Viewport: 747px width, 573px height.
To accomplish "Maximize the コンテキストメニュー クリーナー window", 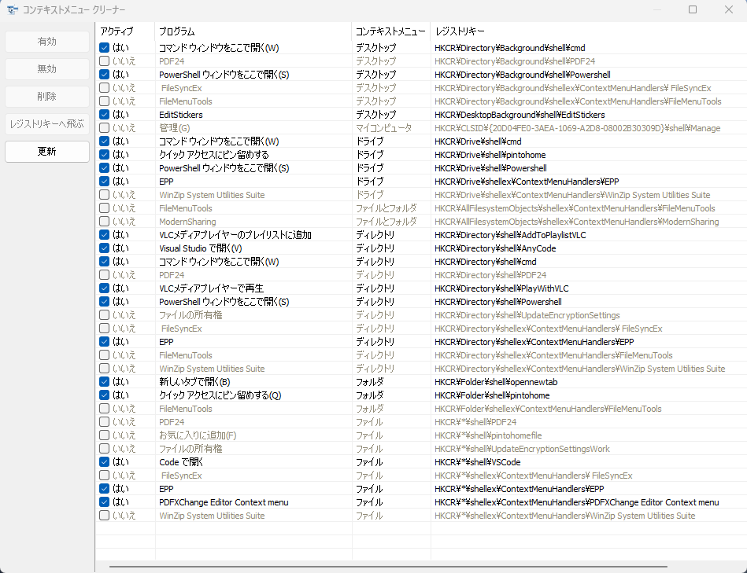I will pos(693,9).
